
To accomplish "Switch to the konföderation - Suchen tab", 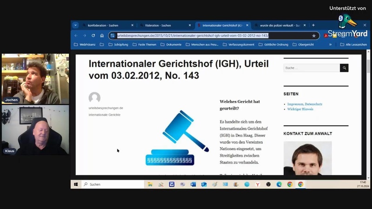I will point(103,26).
